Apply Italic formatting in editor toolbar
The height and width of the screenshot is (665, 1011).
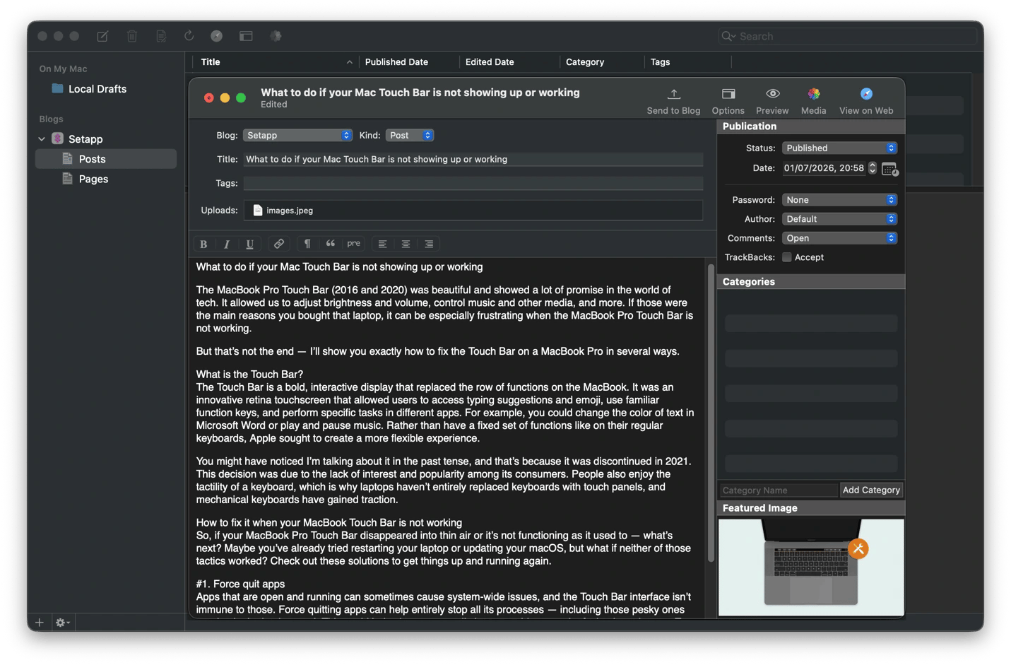click(226, 244)
